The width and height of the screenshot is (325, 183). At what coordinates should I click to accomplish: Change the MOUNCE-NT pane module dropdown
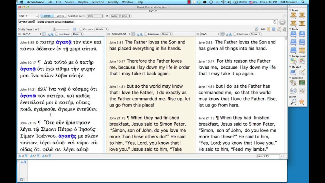[x=121, y=34]
